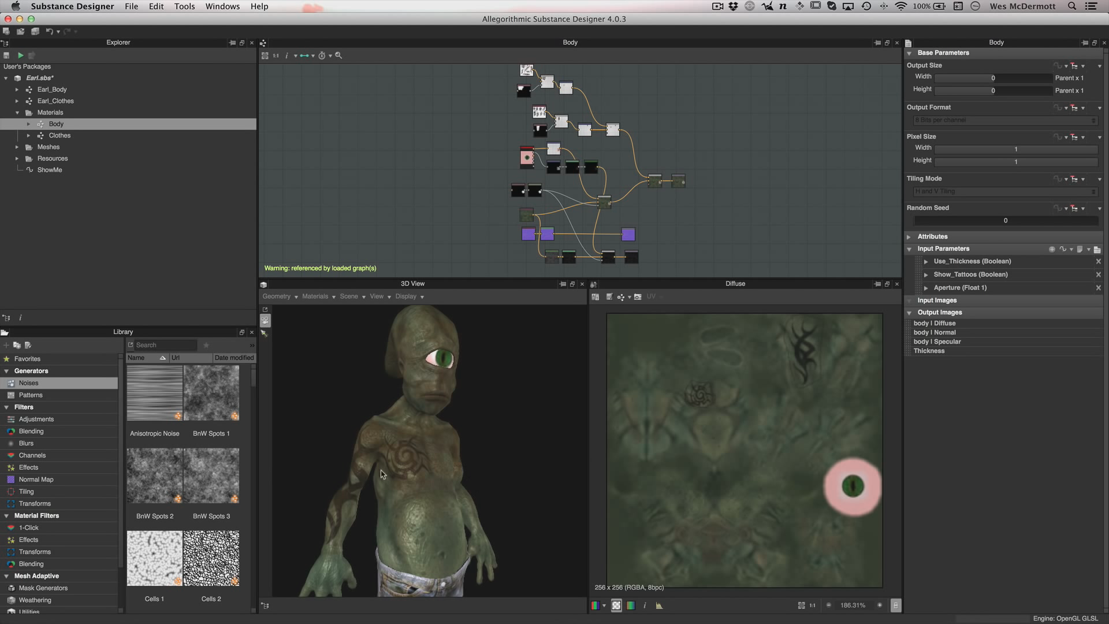The height and width of the screenshot is (624, 1109).
Task: Expand the Earl_Body tree item
Action: (17, 90)
